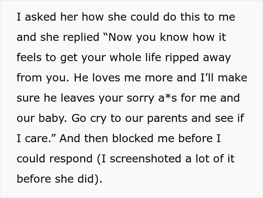Click the word "feels"
263x198 pixels.
click(x=29, y=57)
